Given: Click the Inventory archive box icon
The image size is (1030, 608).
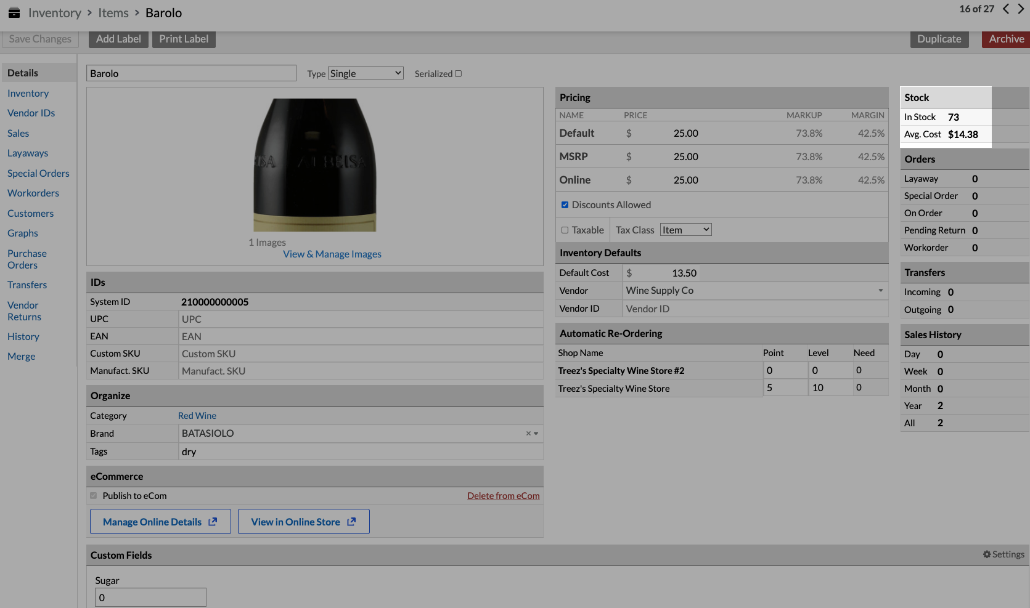Looking at the screenshot, I should pyautogui.click(x=14, y=13).
